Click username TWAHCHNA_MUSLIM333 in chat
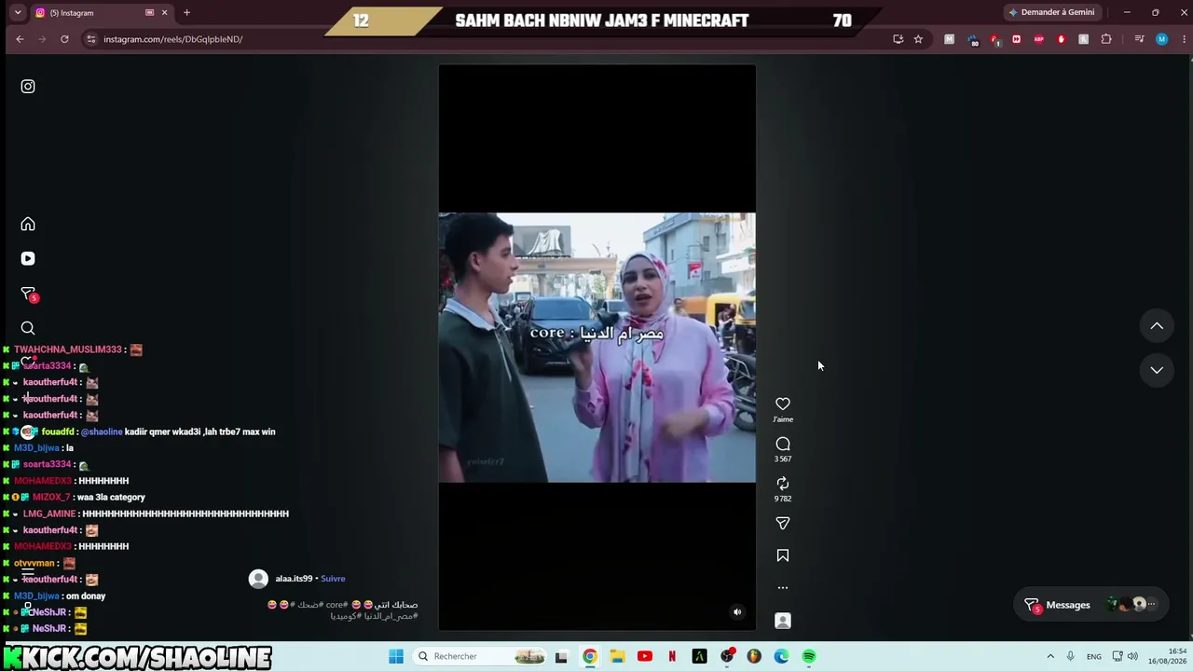Image resolution: width=1193 pixels, height=671 pixels. [x=68, y=349]
